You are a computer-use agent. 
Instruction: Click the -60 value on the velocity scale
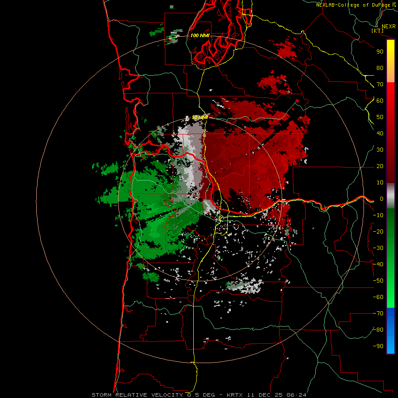(x=378, y=297)
